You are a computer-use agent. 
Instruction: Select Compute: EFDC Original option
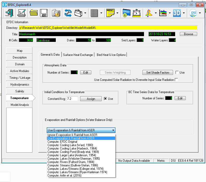81,142
